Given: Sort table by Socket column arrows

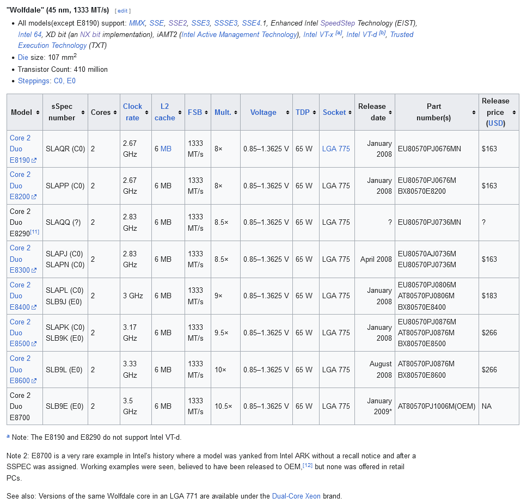Looking at the screenshot, I should click(x=350, y=113).
